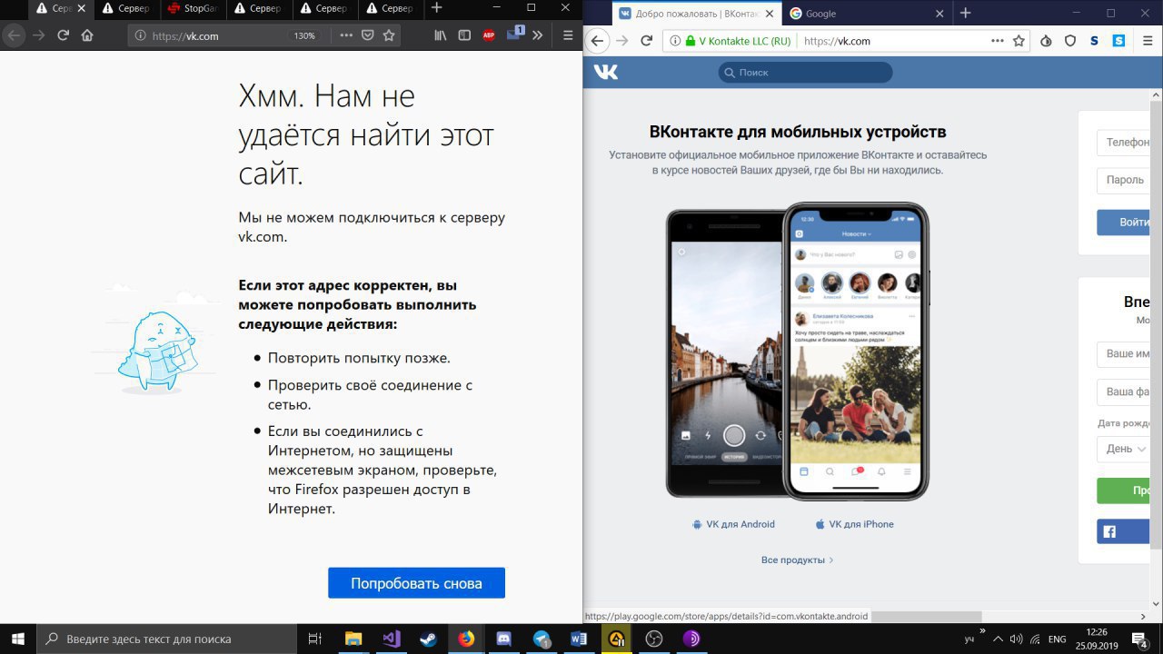This screenshot has height=654, width=1163.
Task: Open the Windows Start menu
Action: pyautogui.click(x=18, y=639)
